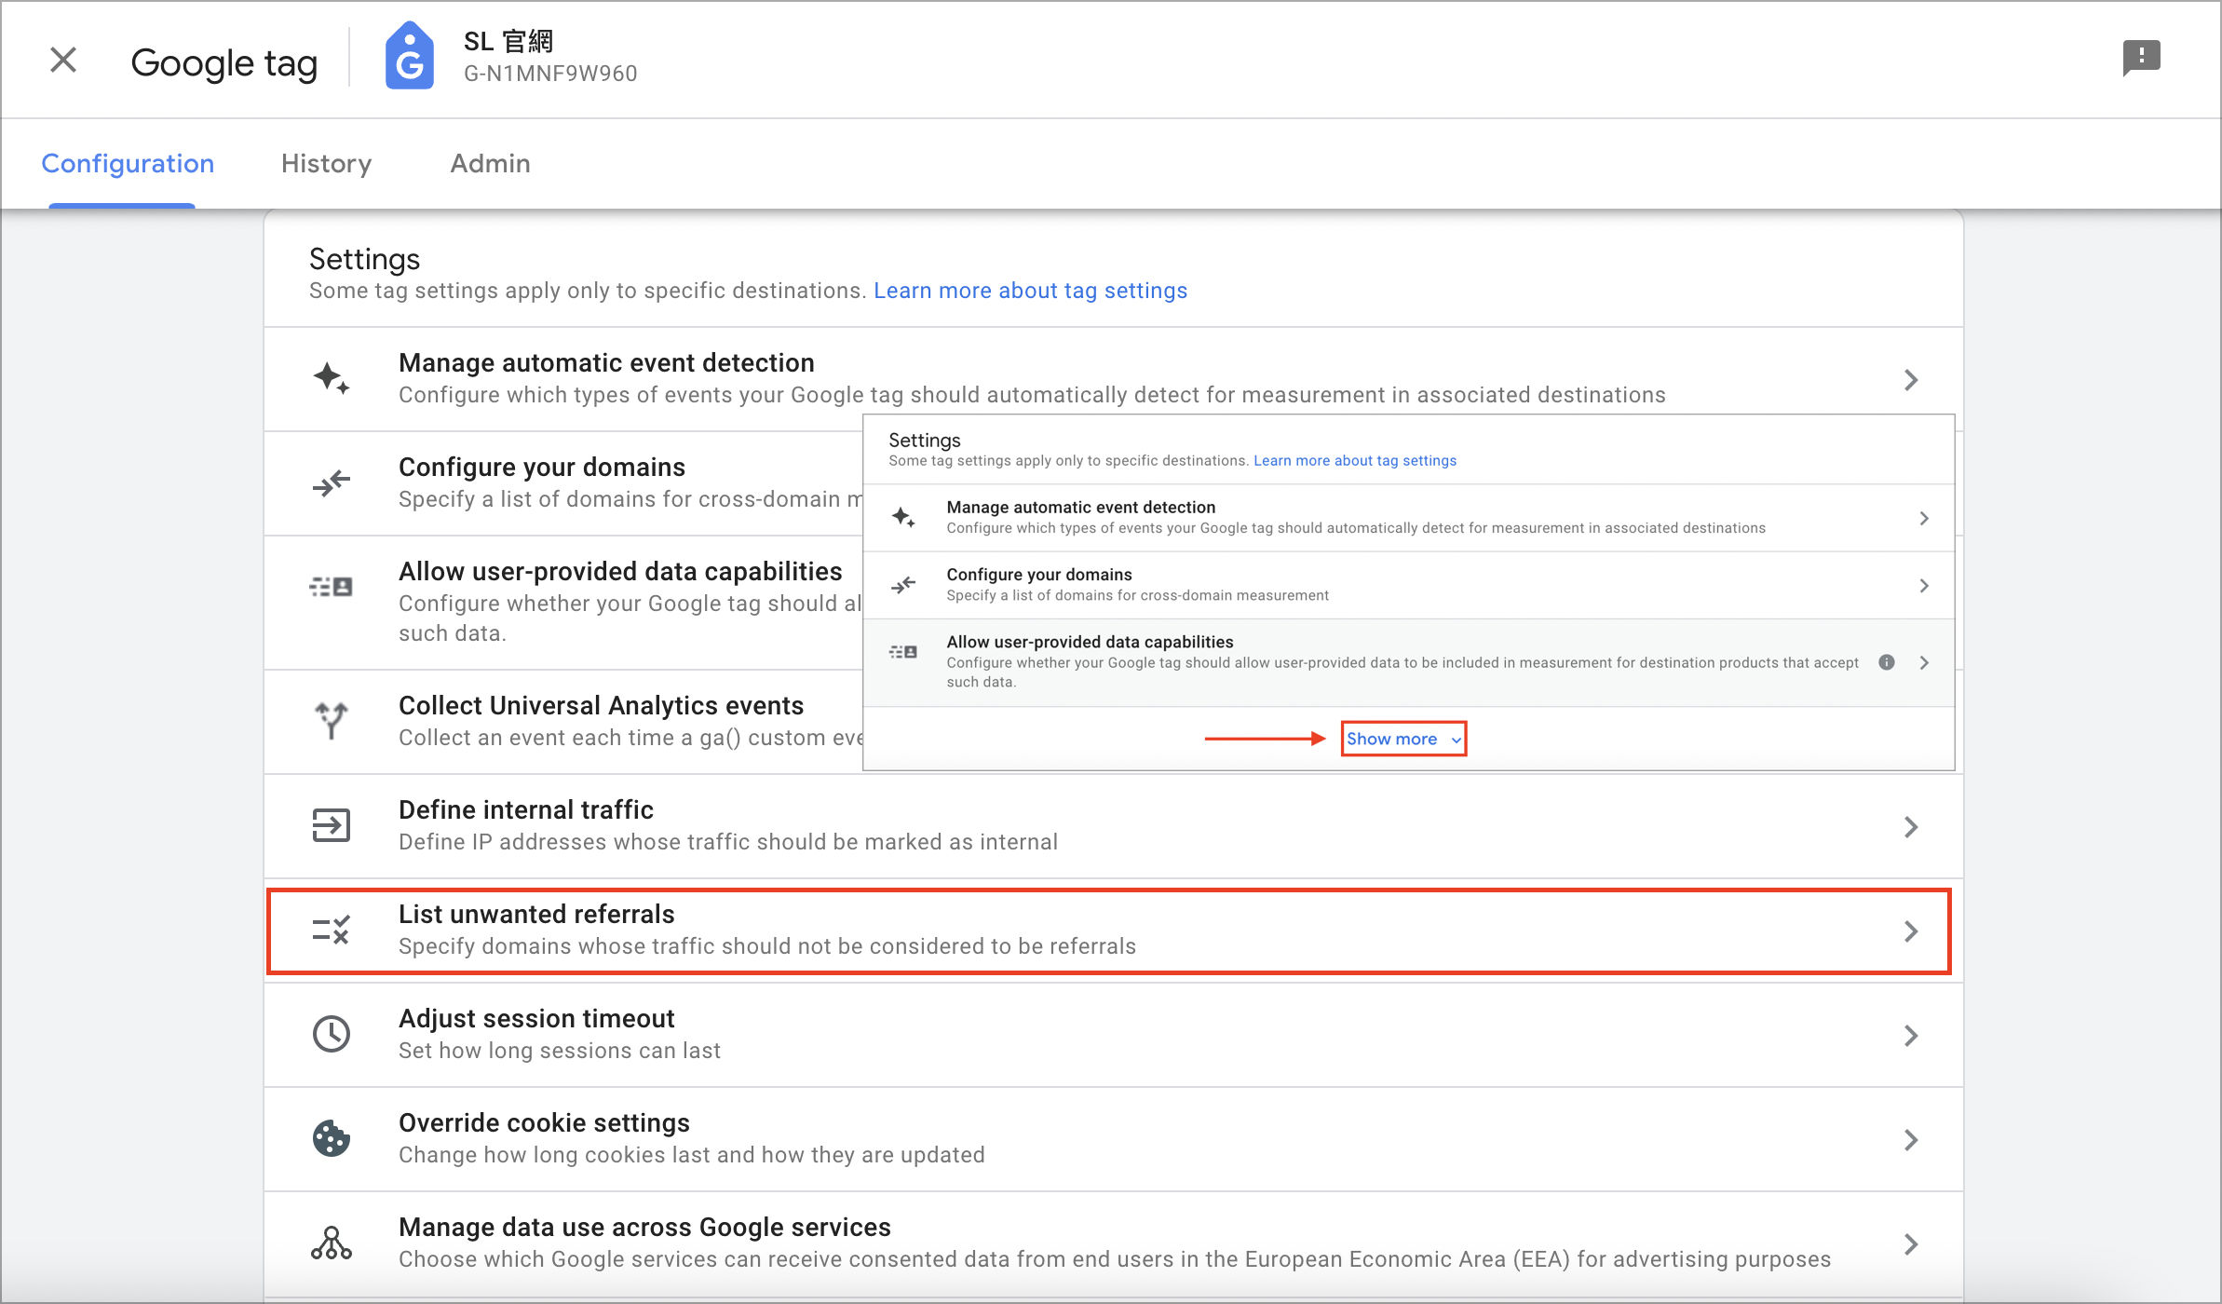Open inset Configure your domains row
2222x1304 pixels.
pyautogui.click(x=1409, y=586)
